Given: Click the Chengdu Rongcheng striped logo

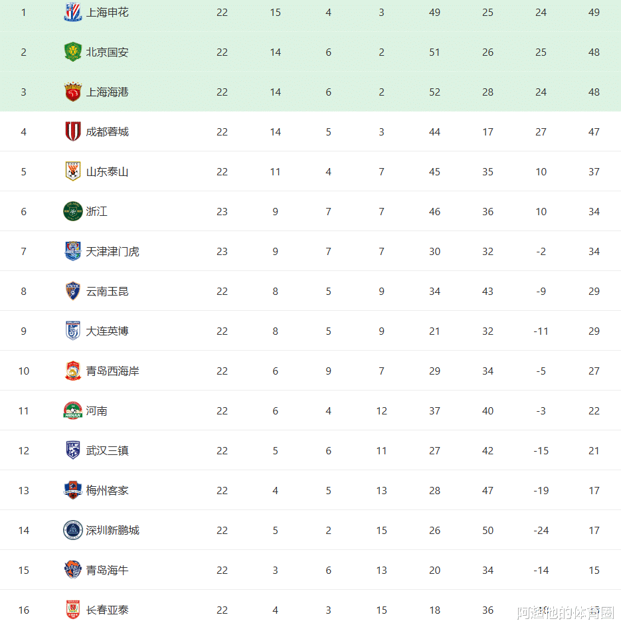Looking at the screenshot, I should pyautogui.click(x=72, y=132).
